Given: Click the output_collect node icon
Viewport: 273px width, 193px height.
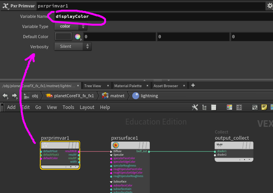Looking at the screenshot, I should pos(220,144).
